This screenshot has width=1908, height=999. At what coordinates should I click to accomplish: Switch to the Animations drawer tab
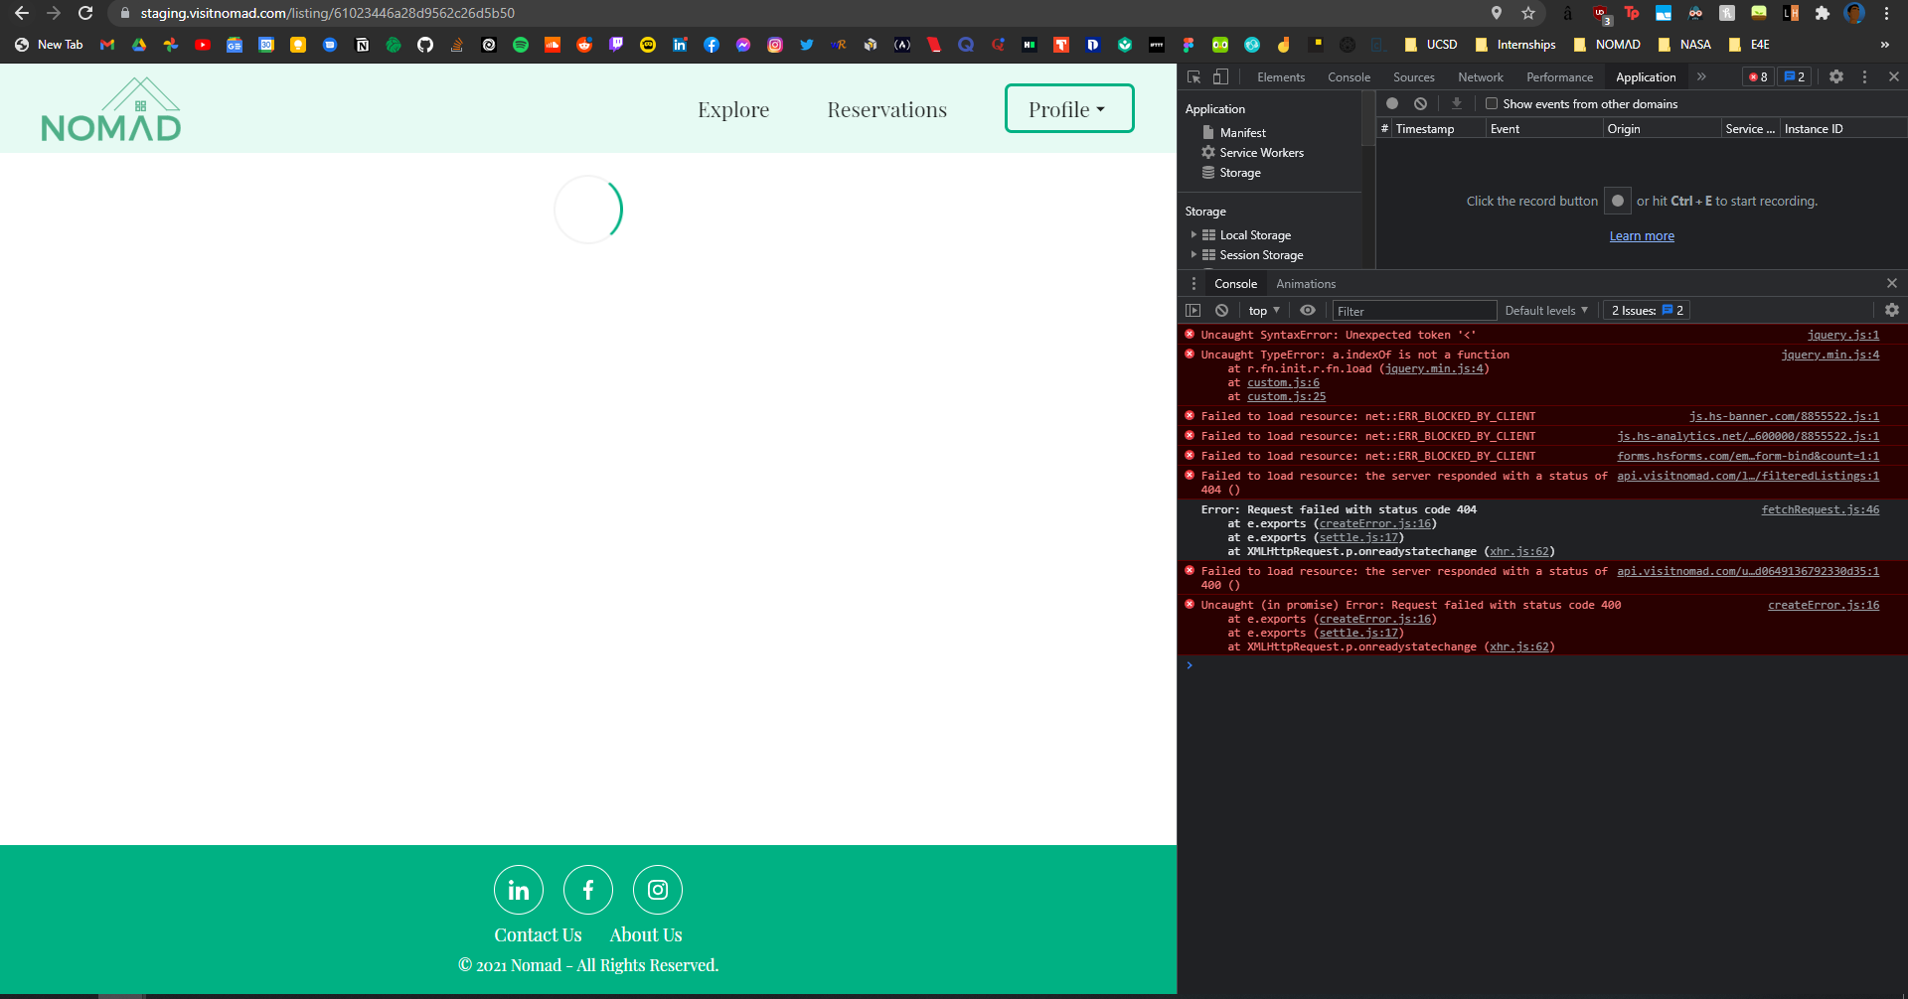tap(1306, 284)
